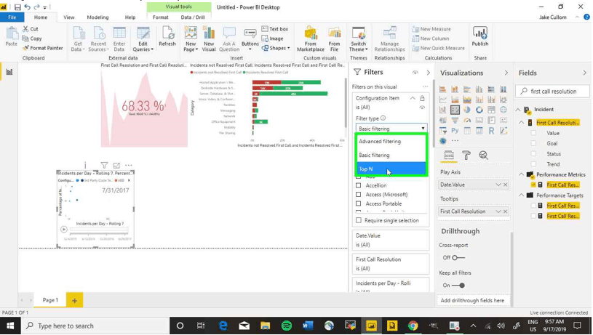Viewport: 593px width, 335px height.
Task: Open Date.Value Play Axis field dropdown
Action: coord(498,185)
